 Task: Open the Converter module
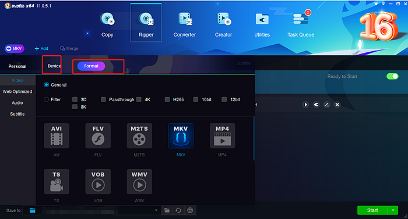tap(185, 24)
